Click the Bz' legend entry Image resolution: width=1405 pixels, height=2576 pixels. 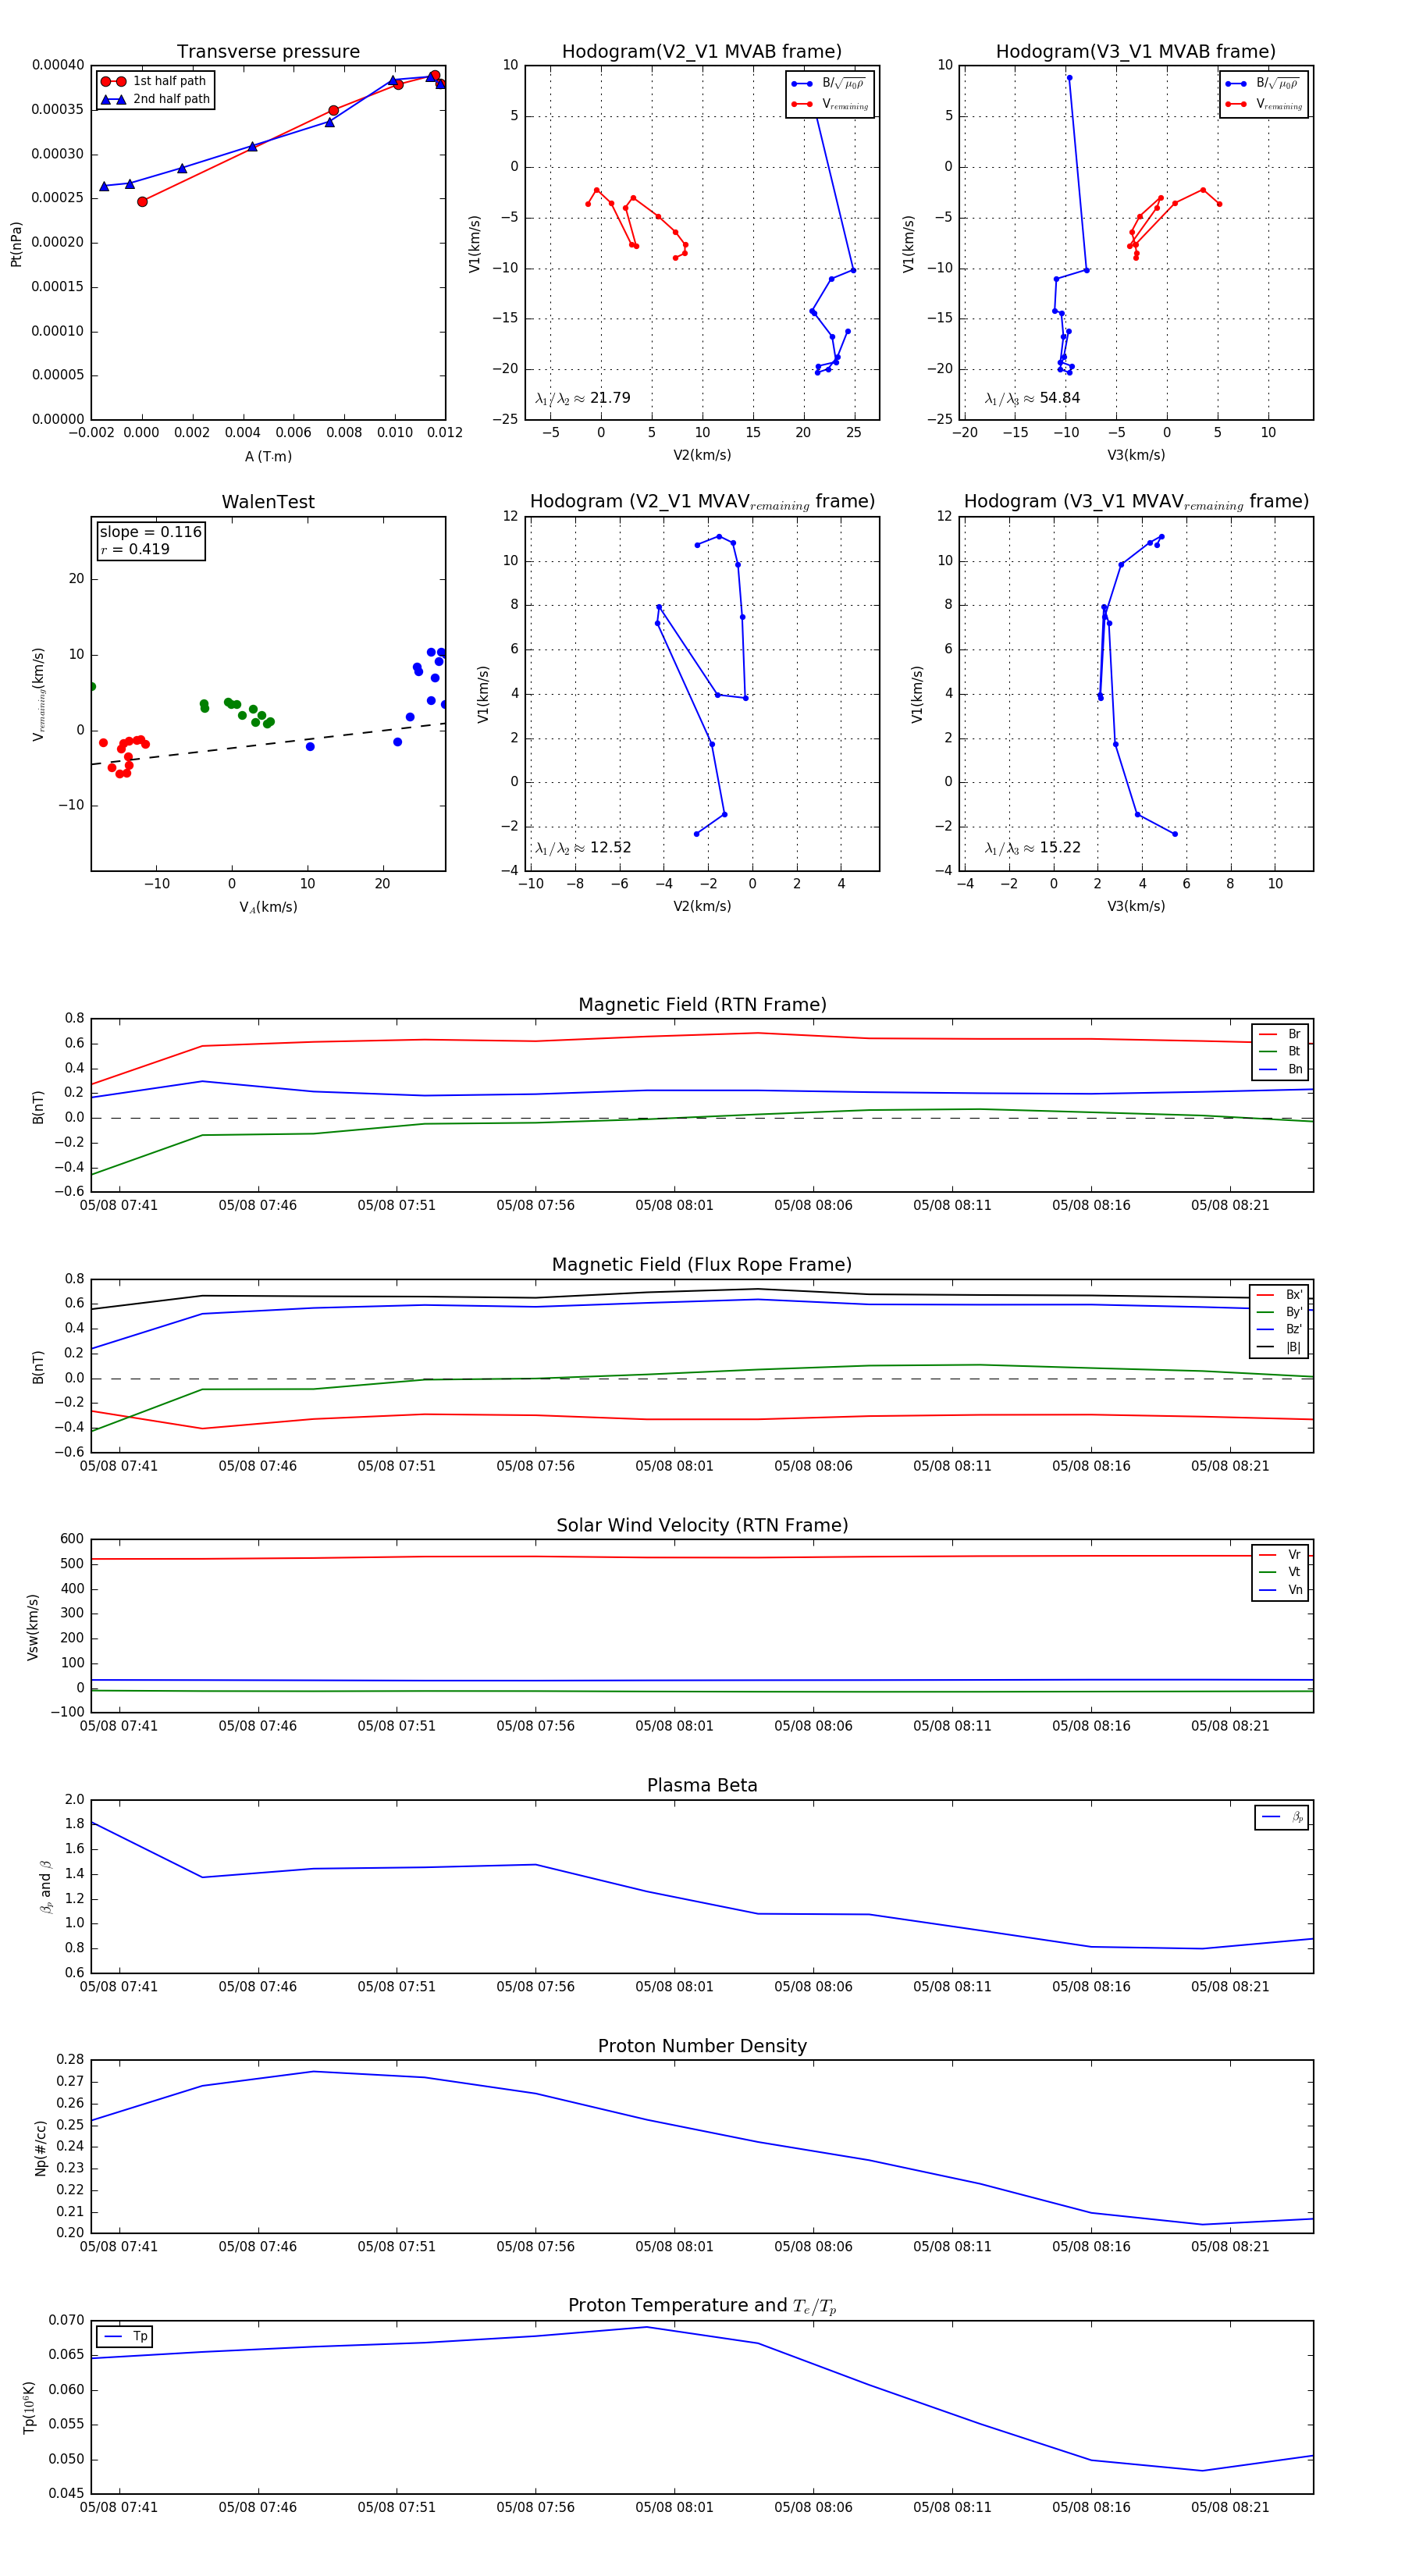coord(1279,1329)
